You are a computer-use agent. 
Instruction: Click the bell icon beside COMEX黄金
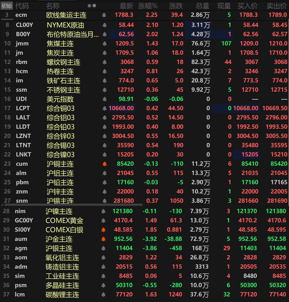[104, 221]
